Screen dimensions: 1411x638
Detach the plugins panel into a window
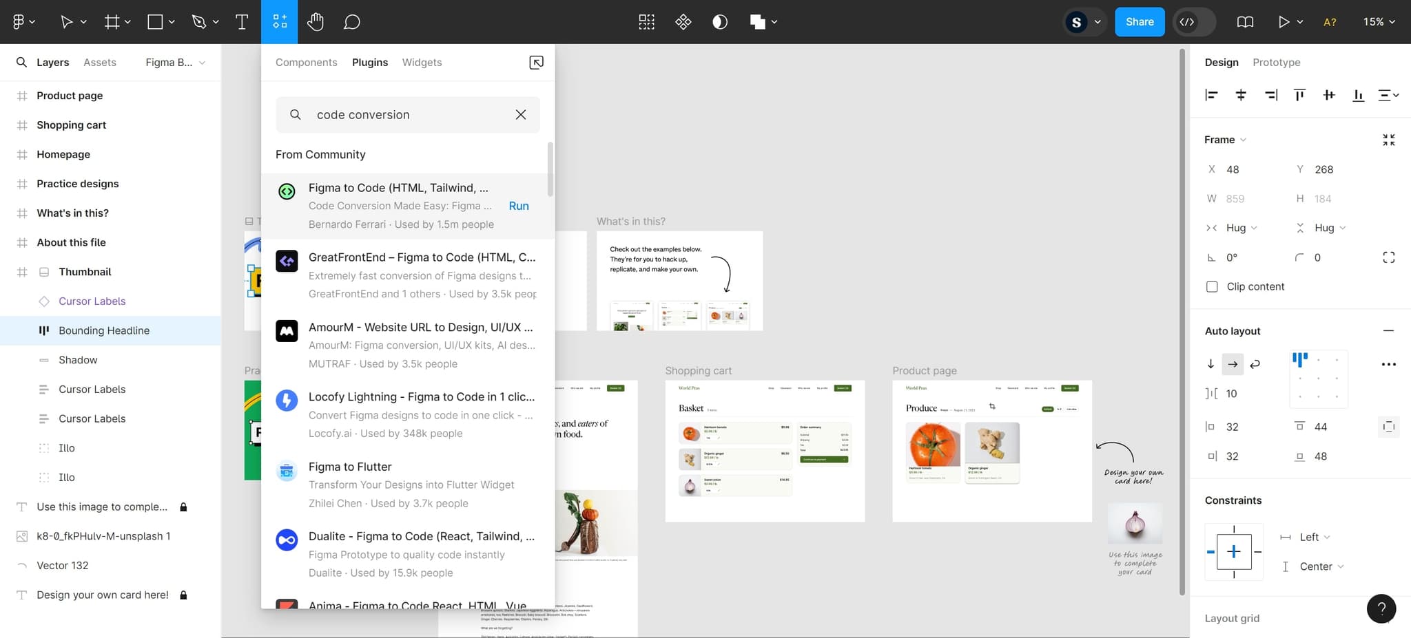(x=536, y=63)
